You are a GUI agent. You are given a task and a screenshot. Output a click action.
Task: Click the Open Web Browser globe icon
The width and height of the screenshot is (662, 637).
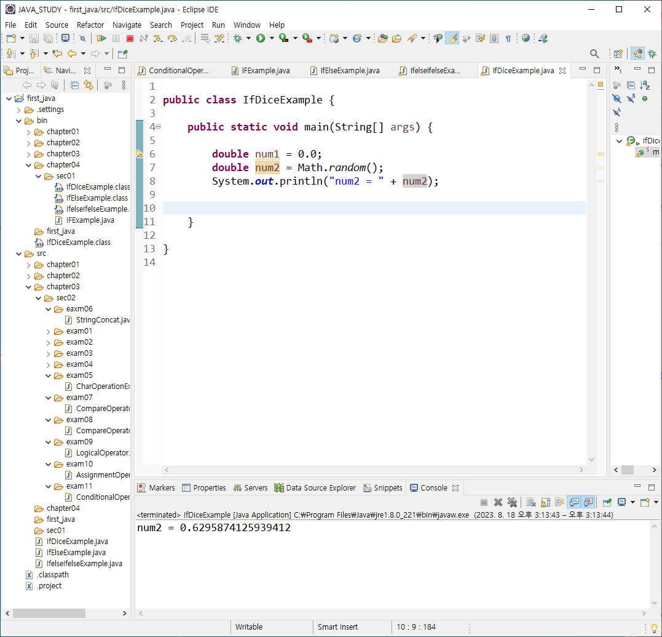pyautogui.click(x=526, y=38)
